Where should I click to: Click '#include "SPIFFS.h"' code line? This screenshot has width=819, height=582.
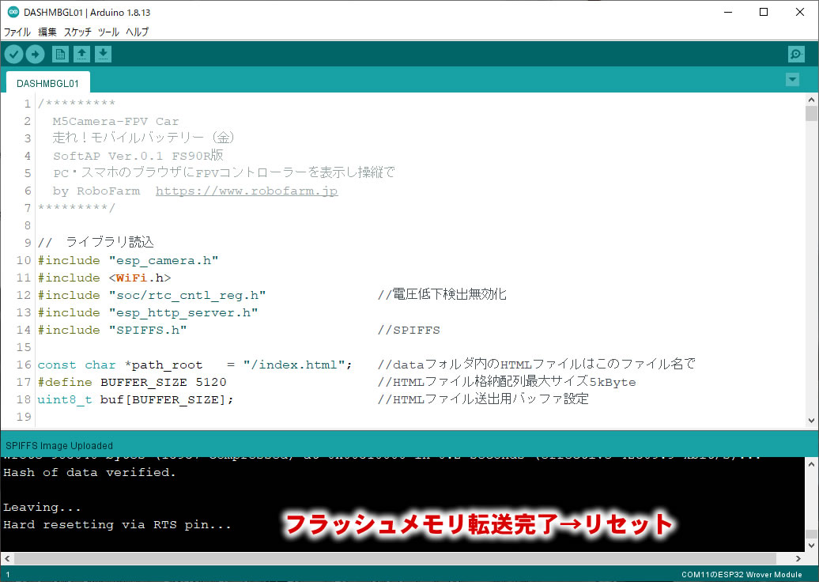click(x=112, y=330)
